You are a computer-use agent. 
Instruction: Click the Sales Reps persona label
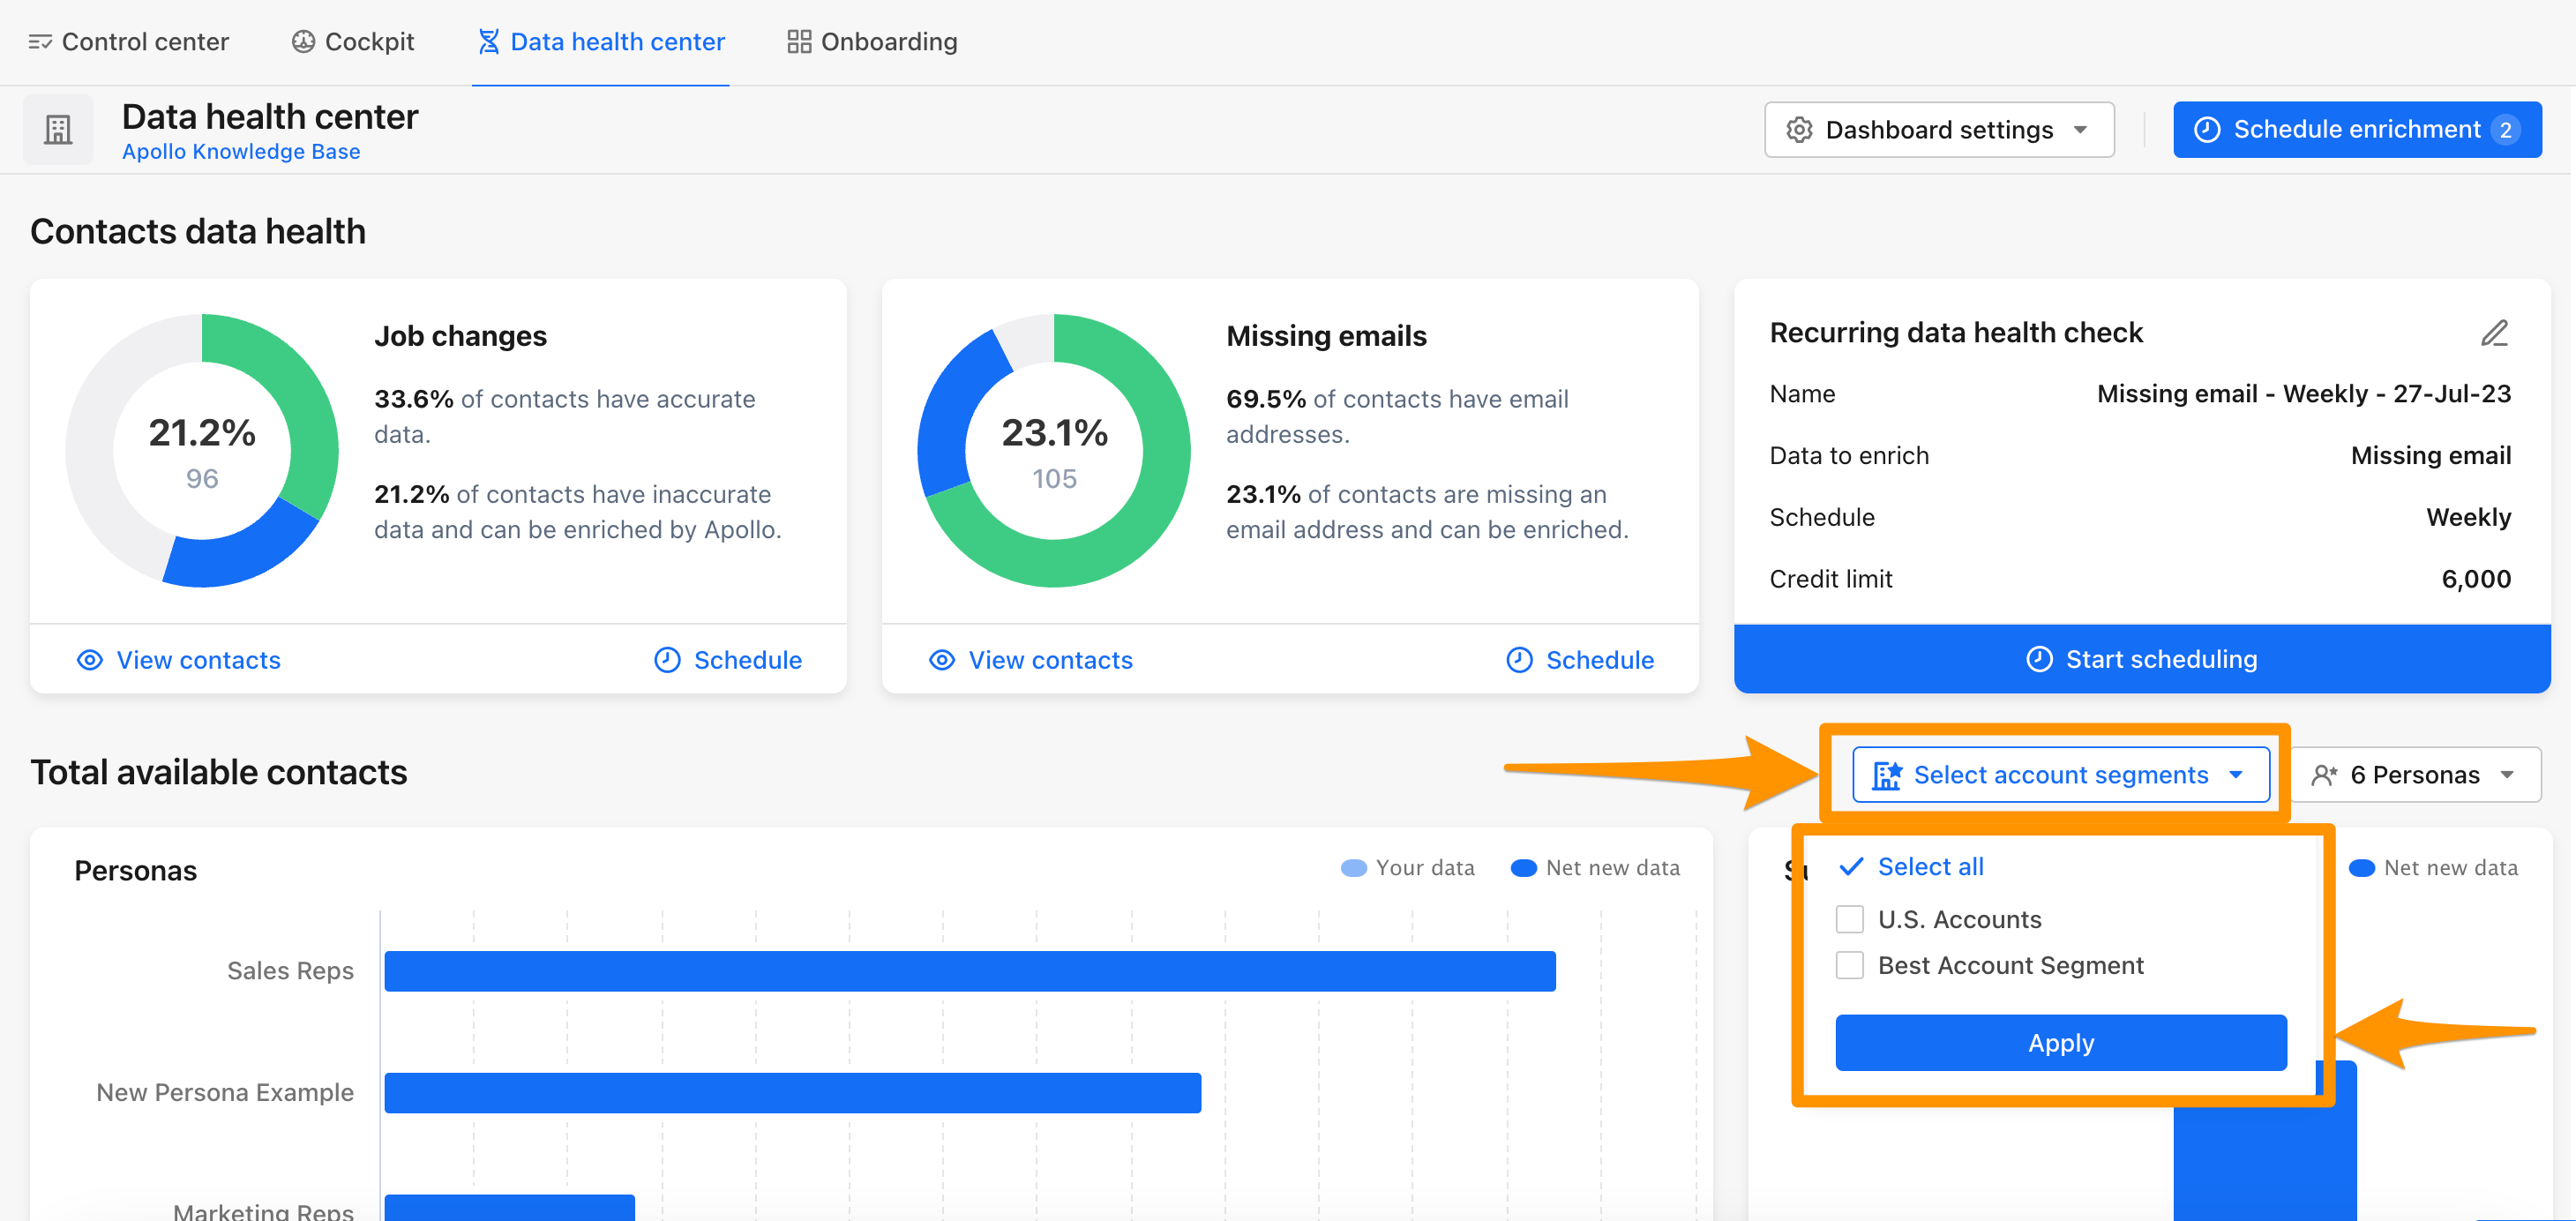click(290, 971)
